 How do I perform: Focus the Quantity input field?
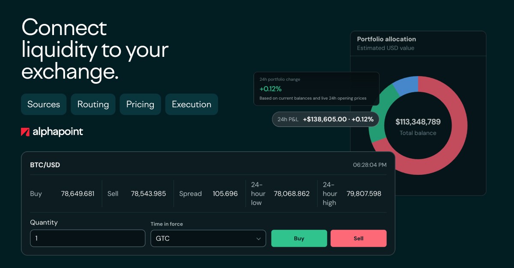click(88, 239)
